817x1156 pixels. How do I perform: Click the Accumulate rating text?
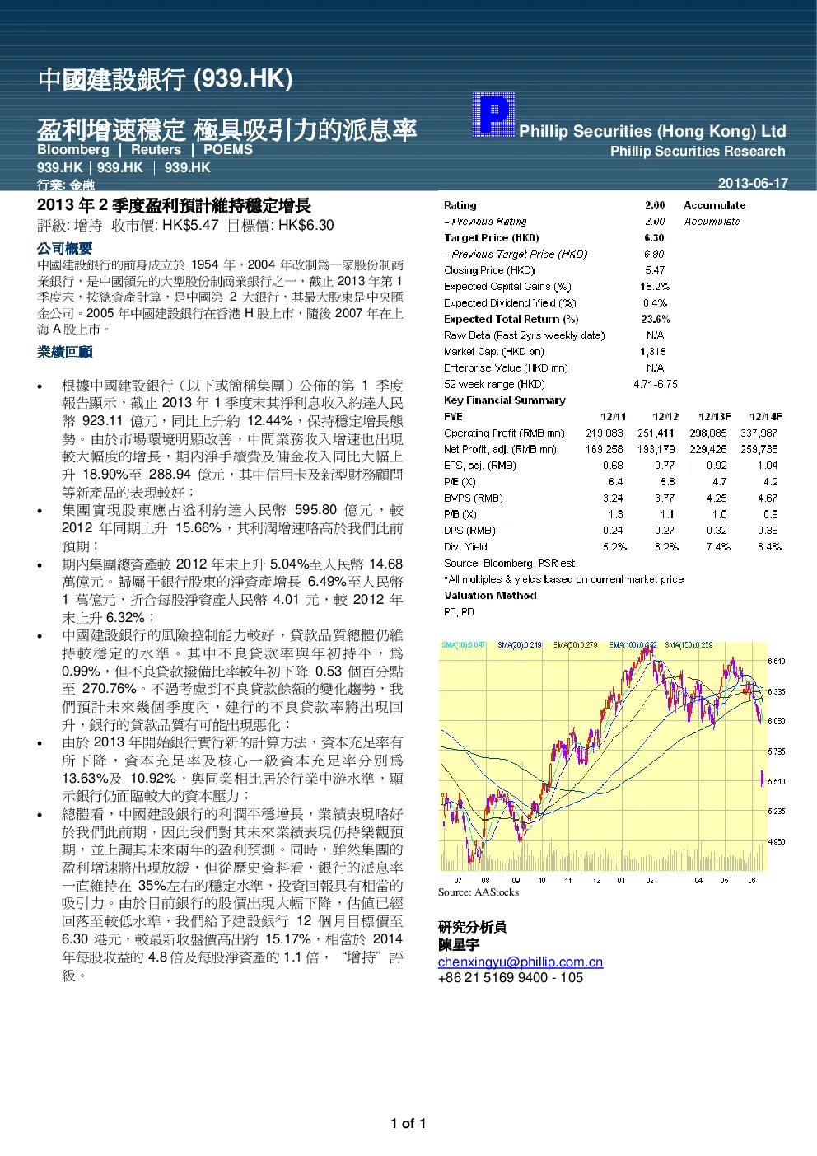[x=714, y=205]
